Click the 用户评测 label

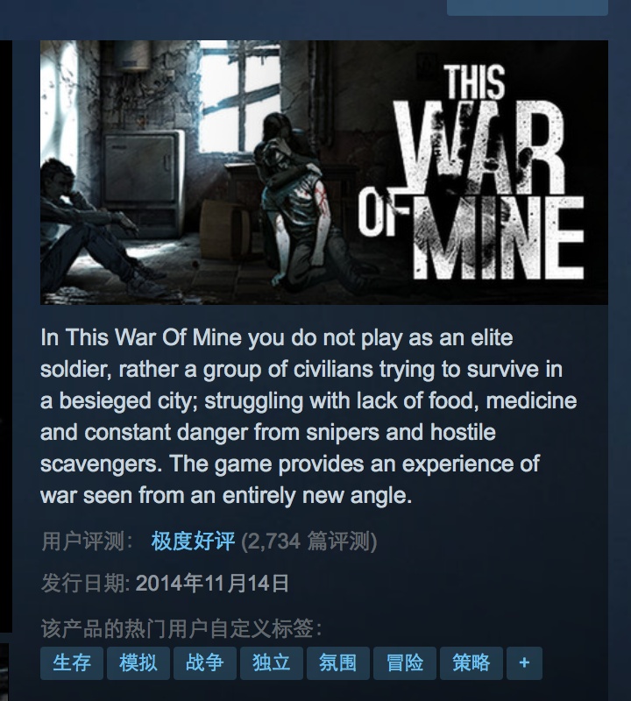[x=88, y=542]
